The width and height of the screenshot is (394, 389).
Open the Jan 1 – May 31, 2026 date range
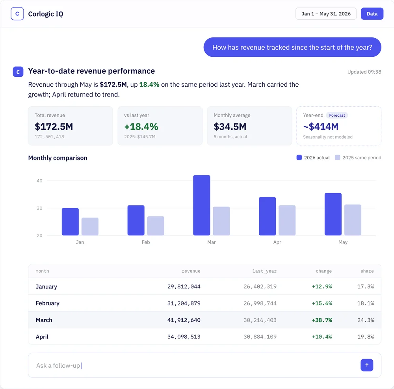(326, 14)
